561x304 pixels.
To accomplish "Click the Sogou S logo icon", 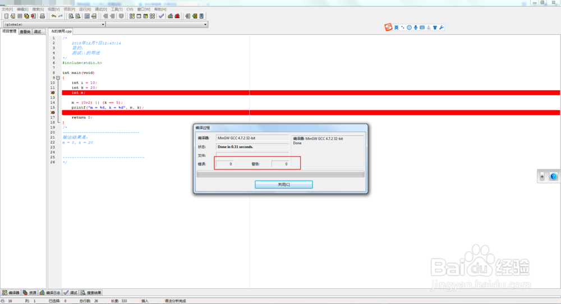I will tap(388, 27).
